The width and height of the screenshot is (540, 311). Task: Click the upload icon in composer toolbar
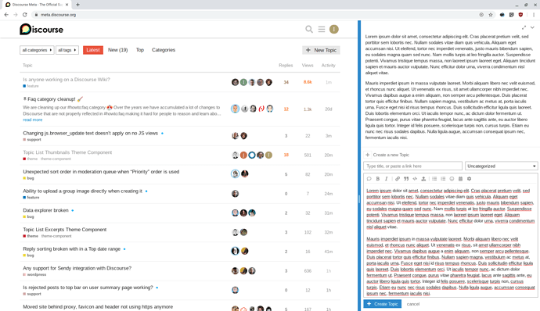coord(423,178)
